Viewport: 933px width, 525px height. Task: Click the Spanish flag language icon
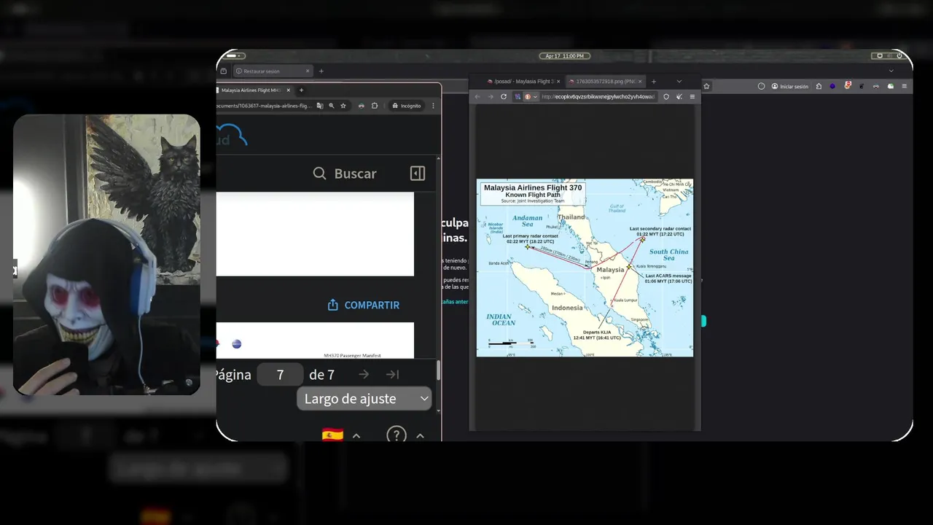[x=332, y=435]
